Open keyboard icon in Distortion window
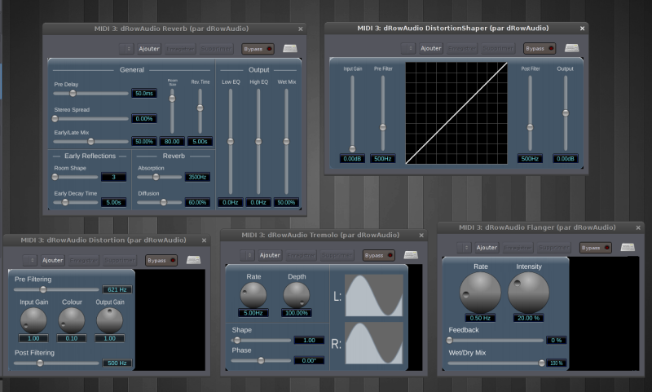Screen dimensions: 652x392 [x=193, y=260]
